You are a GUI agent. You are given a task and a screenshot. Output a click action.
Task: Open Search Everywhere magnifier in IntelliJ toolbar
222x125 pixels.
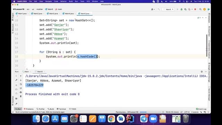pos(200,9)
